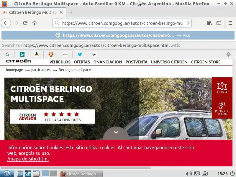
Task: Select the Citroën Berlingo Multispace tab
Action: click(33, 12)
